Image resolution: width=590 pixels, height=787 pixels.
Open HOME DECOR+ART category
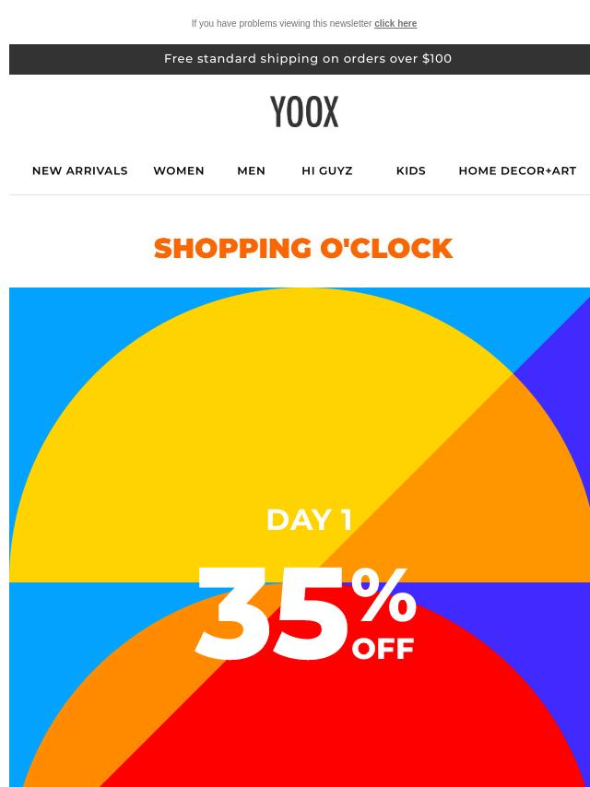[x=517, y=170]
